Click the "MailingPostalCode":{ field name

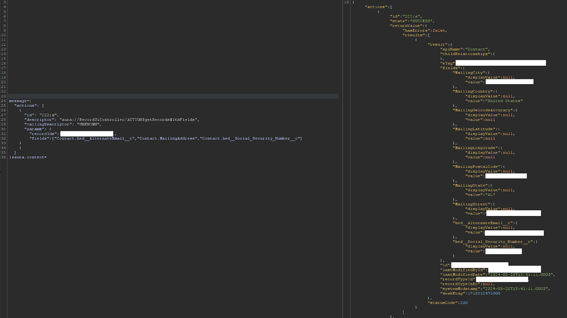pyautogui.click(x=479, y=167)
